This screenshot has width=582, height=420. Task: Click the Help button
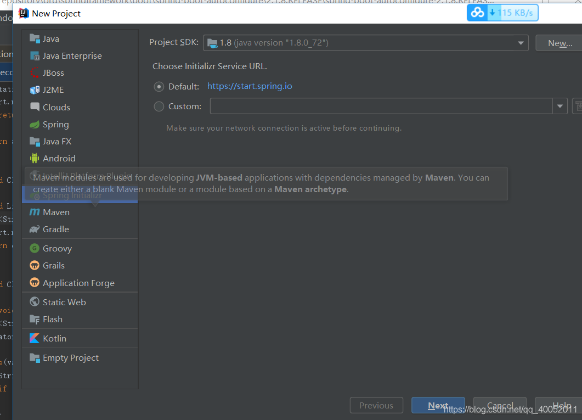[x=558, y=406]
